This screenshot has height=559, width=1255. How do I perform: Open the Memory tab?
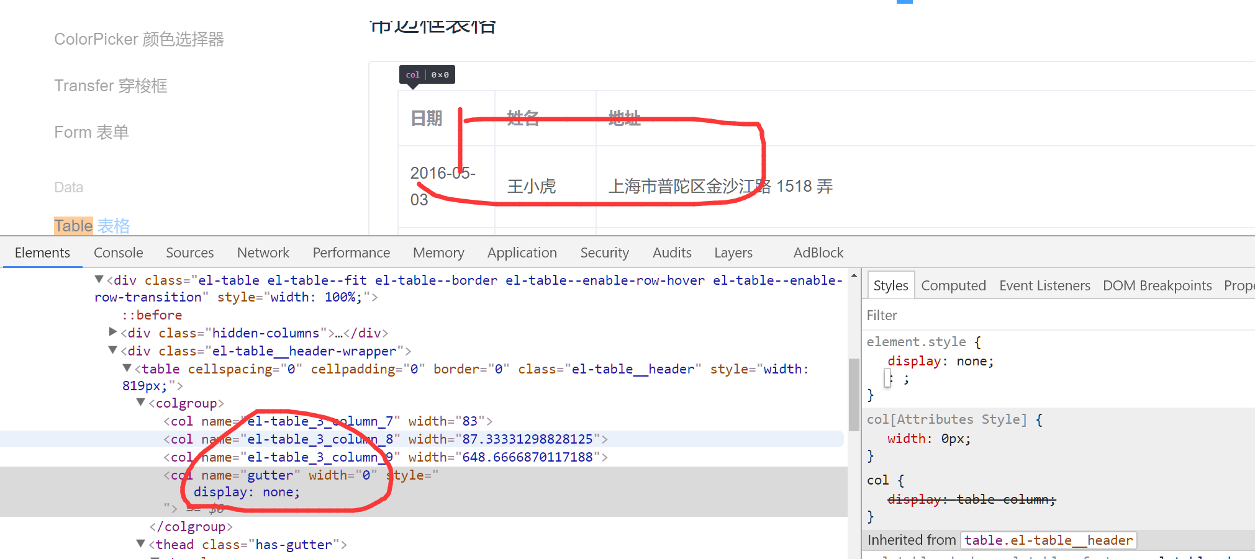[438, 253]
